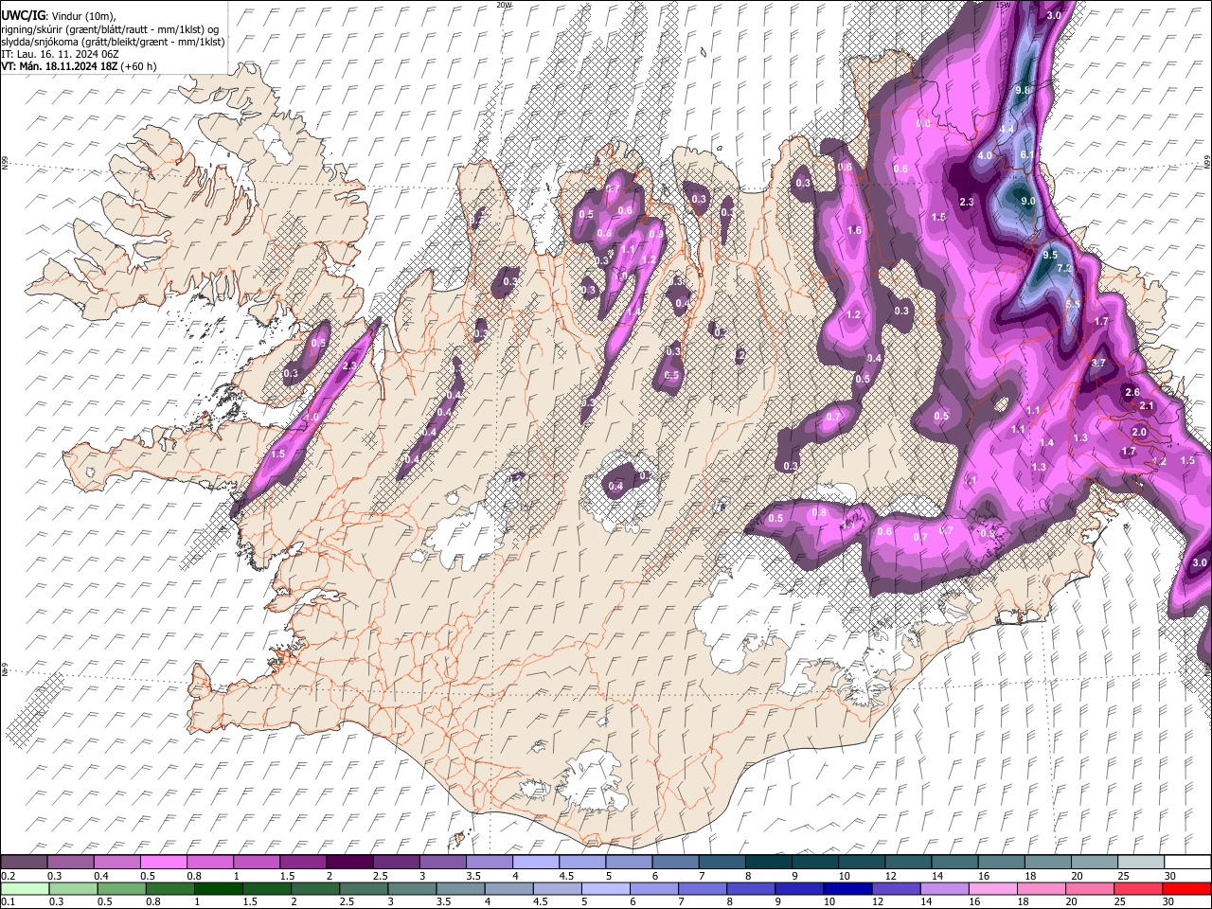Click the '0.2' label in upper legend
This screenshot has width=1212, height=909.
coord(8,876)
